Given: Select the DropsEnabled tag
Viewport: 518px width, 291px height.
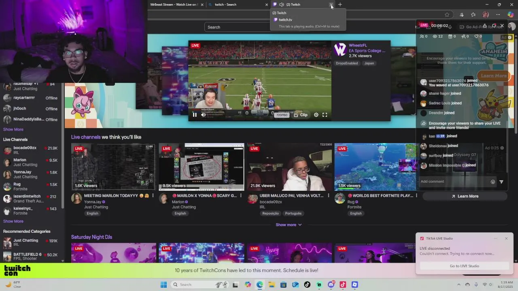Looking at the screenshot, I should (347, 63).
